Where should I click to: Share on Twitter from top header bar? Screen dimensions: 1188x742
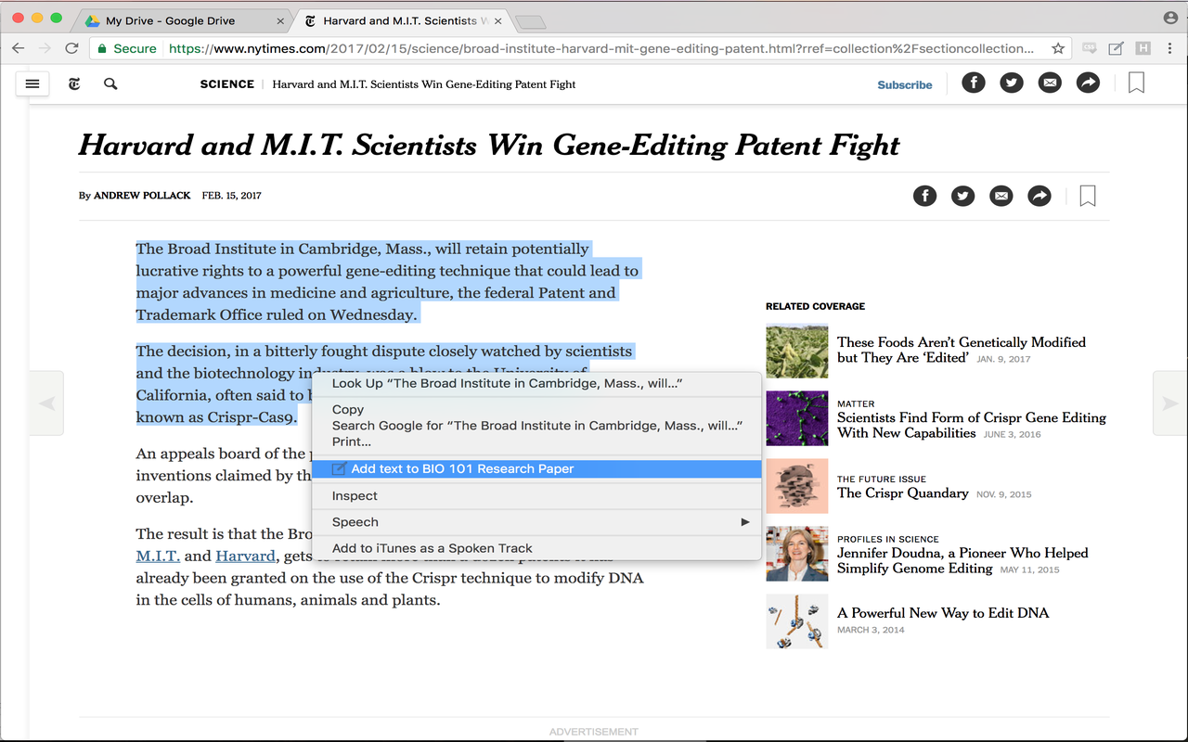click(x=1012, y=83)
